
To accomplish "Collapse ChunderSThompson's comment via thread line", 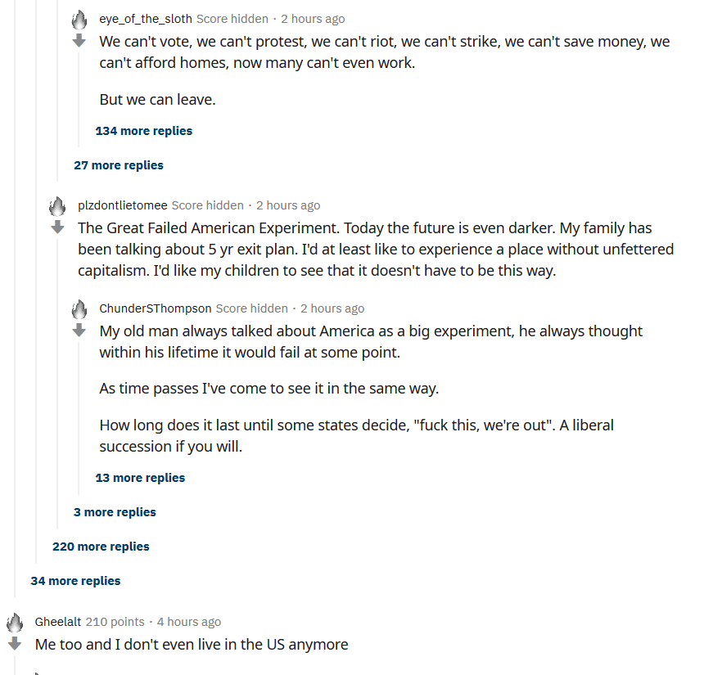I will pos(79,418).
